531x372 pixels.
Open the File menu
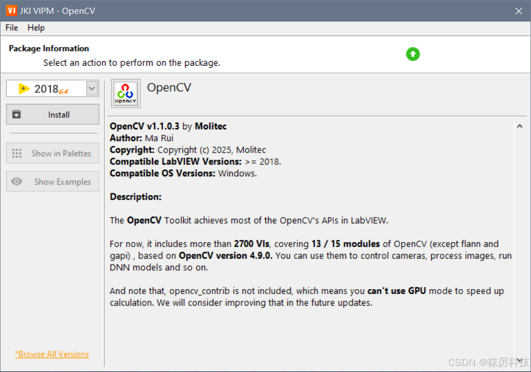(x=12, y=28)
